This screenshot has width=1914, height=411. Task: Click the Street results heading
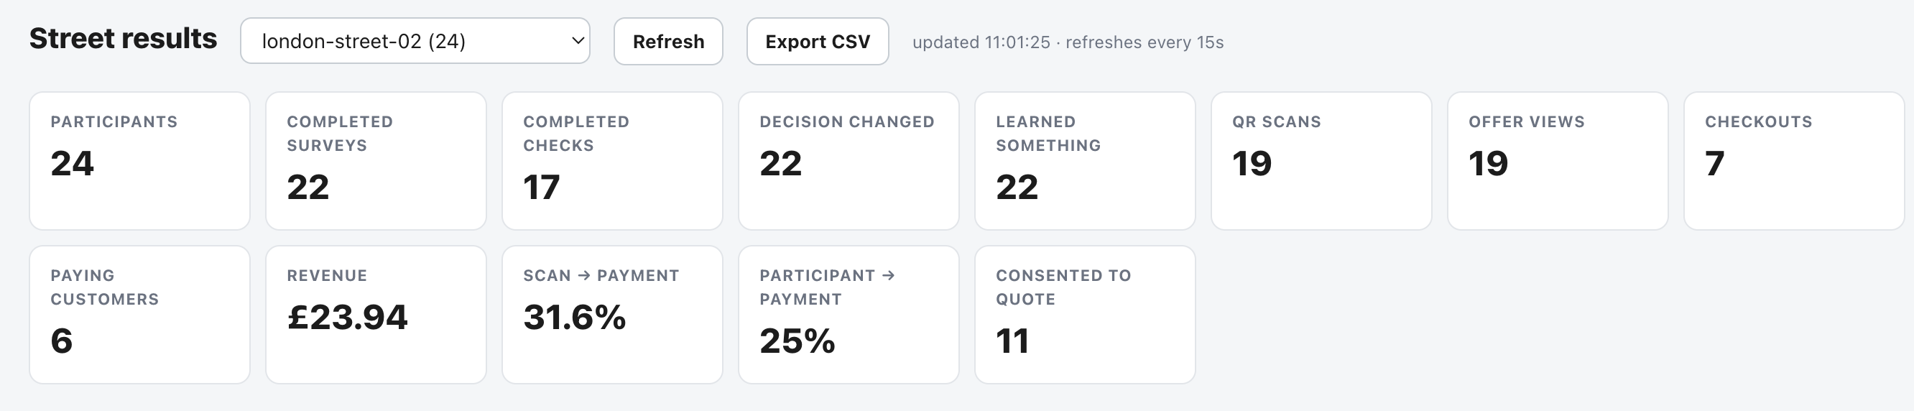tap(124, 39)
